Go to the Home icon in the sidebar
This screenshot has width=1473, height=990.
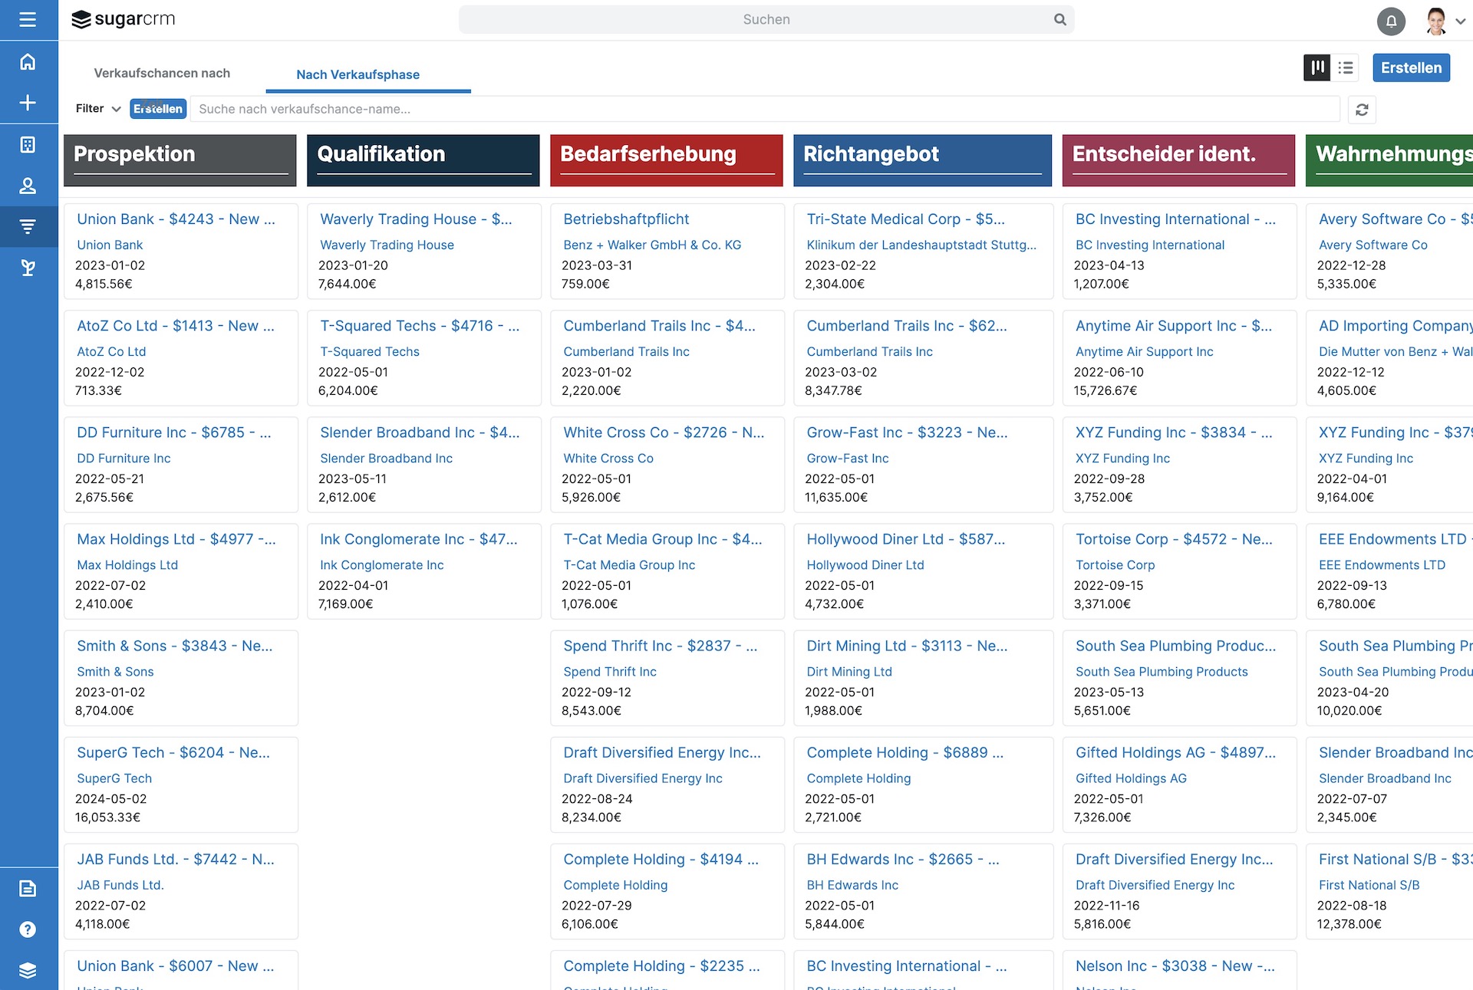point(28,62)
